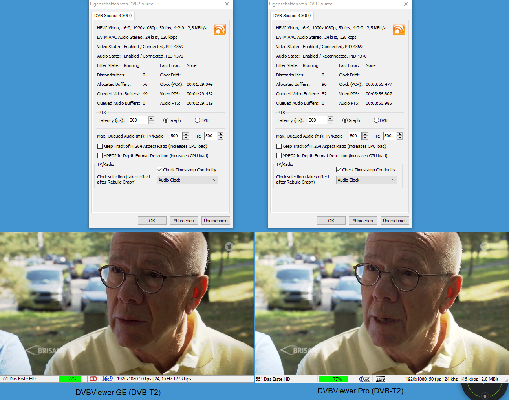Open the Audio Clock dropdown in the dialog above DVBViewer Pro
Image resolution: width=509 pixels, height=400 pixels.
point(367,180)
